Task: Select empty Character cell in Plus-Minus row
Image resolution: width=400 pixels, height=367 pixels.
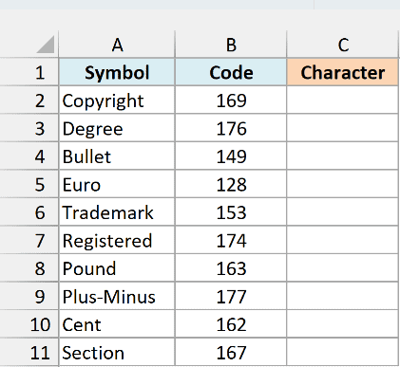Action: pyautogui.click(x=343, y=296)
